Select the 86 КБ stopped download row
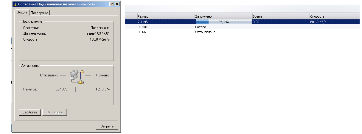 242,32
